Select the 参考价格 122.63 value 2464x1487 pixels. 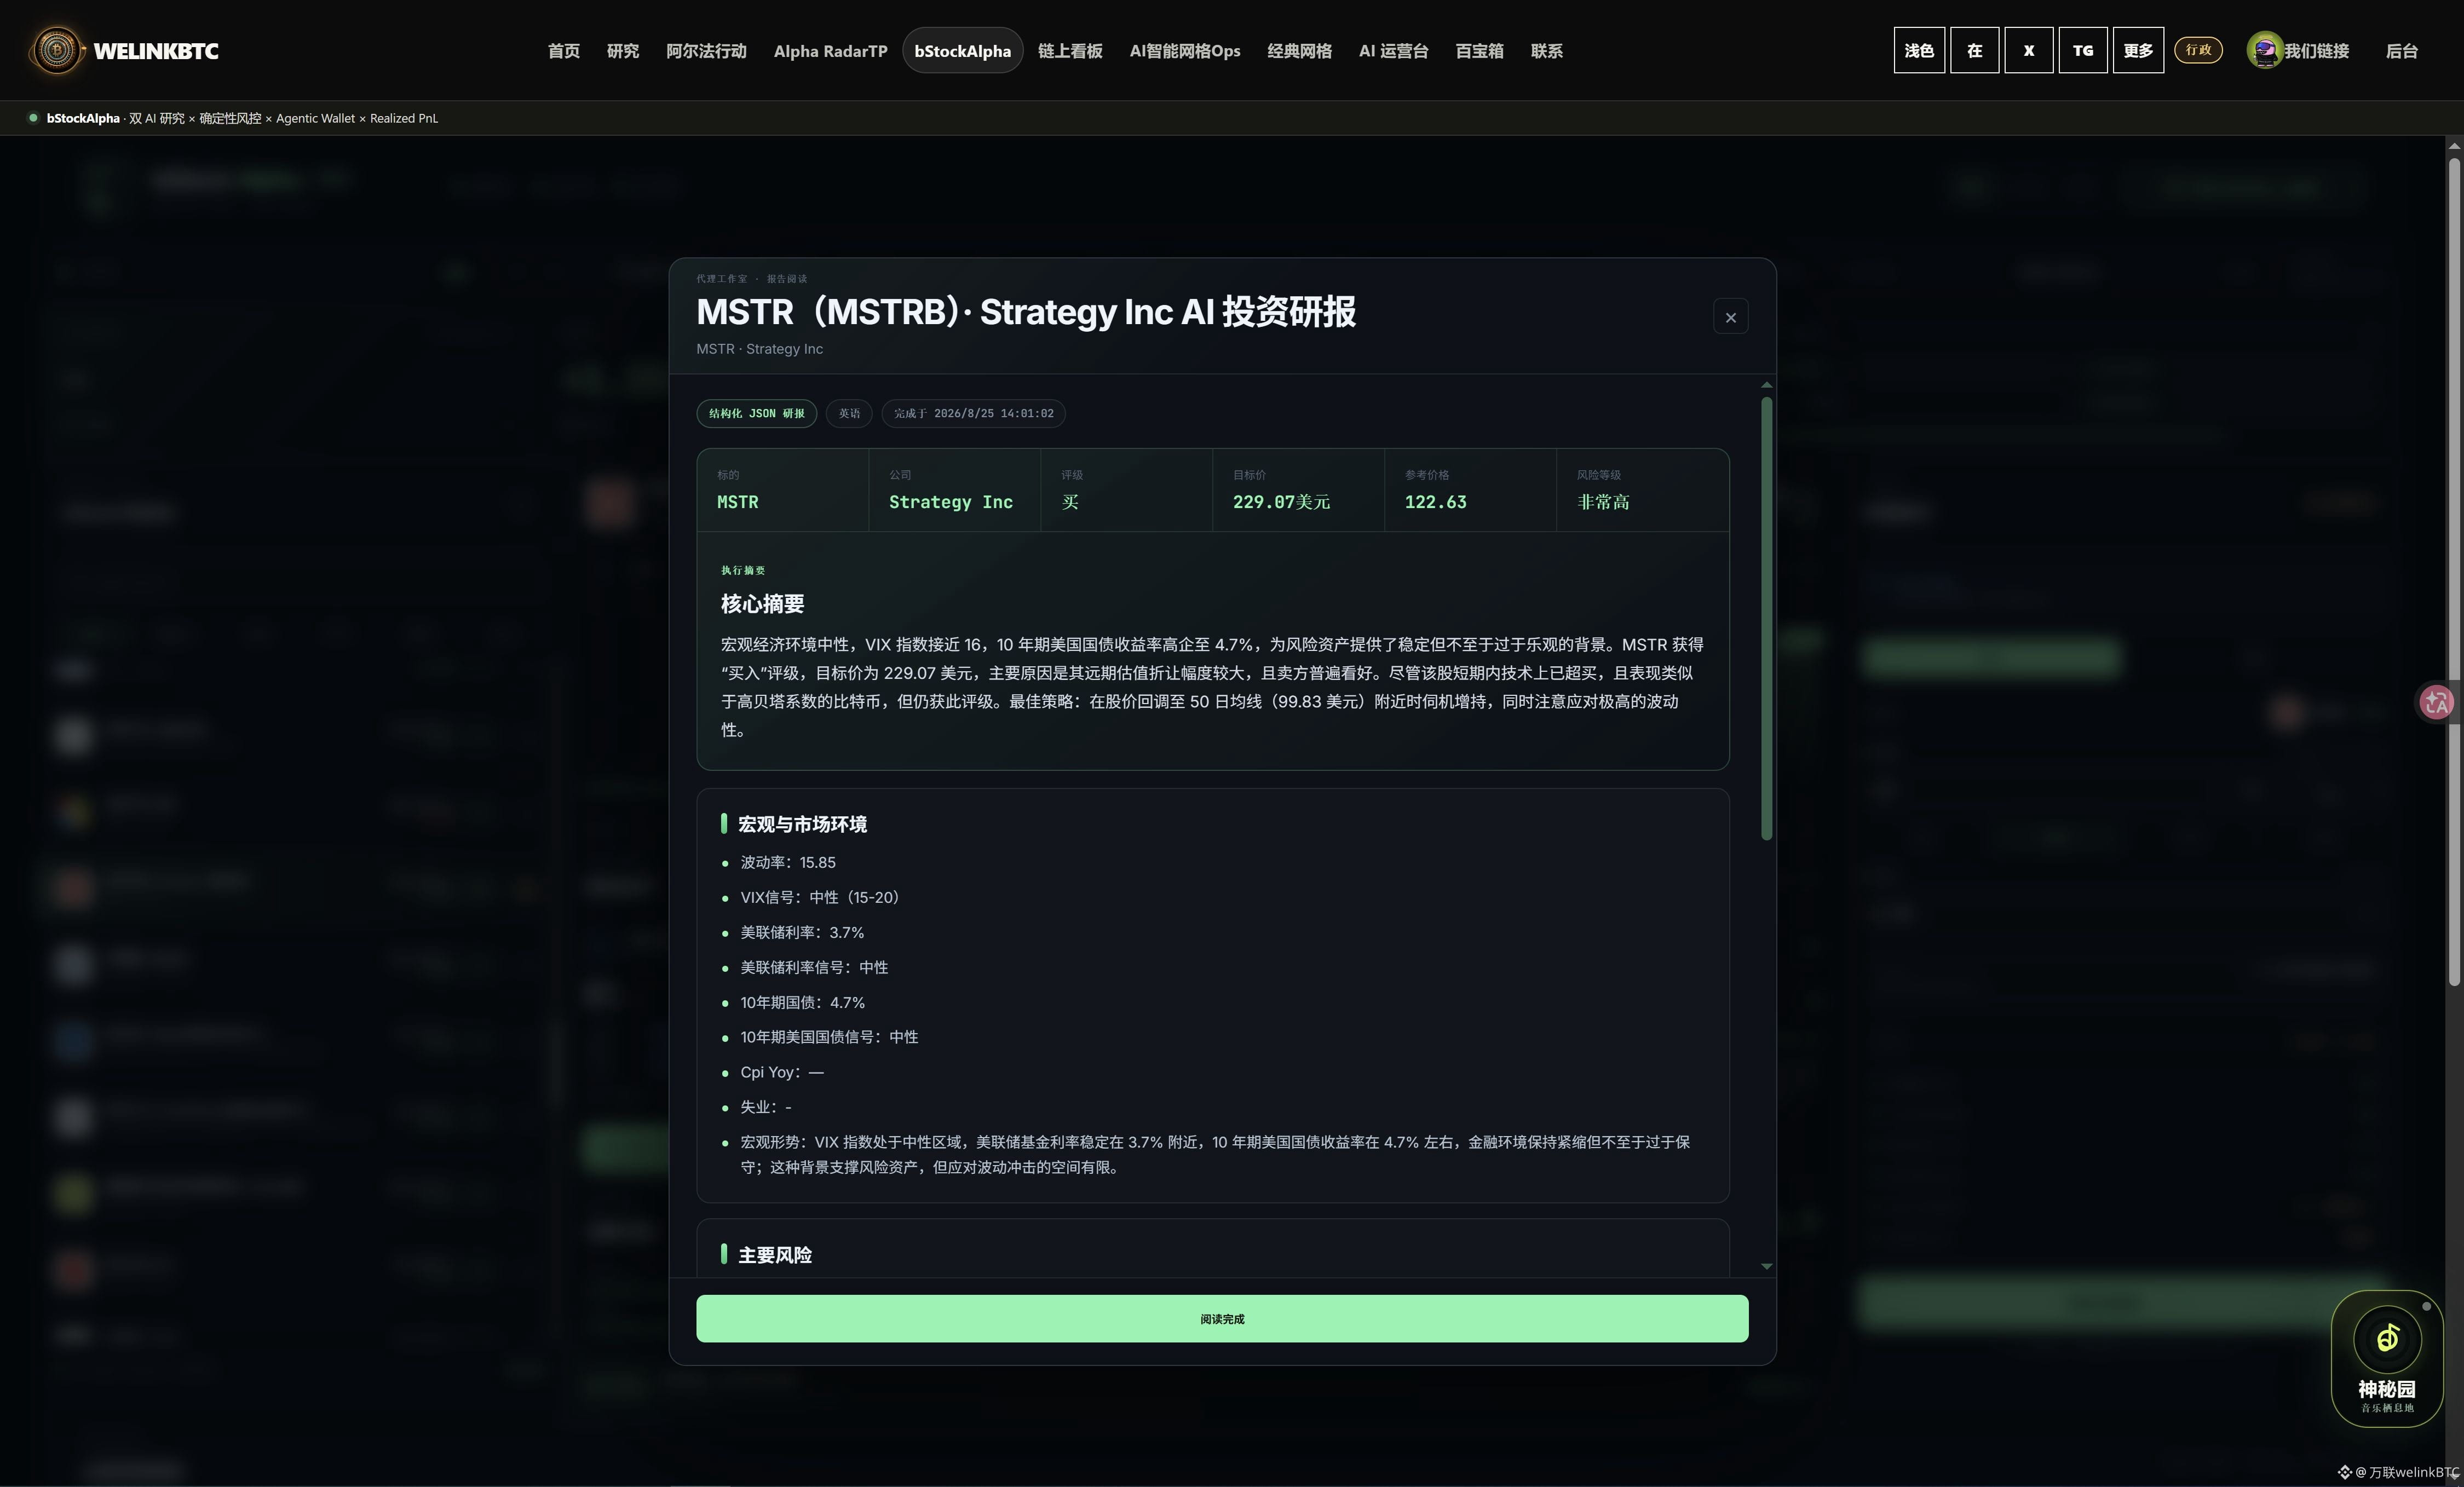[1435, 502]
